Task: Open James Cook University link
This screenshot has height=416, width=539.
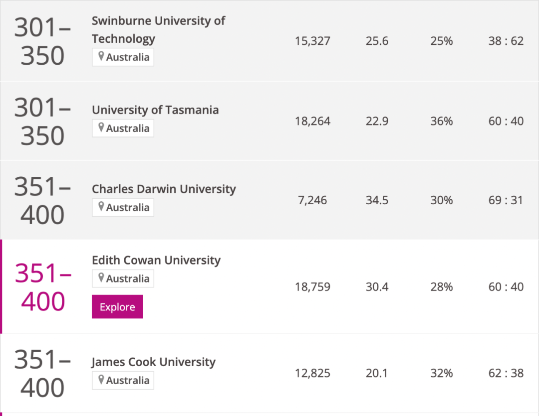Action: click(x=154, y=362)
